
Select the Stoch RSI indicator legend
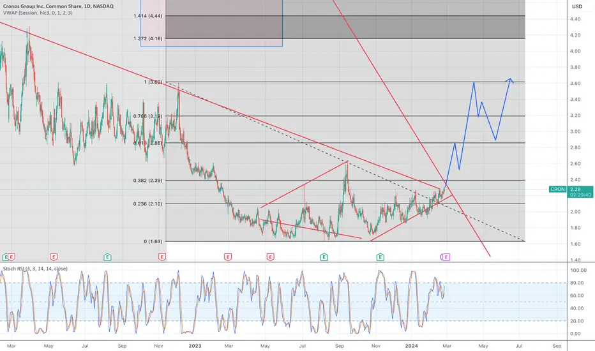35,269
